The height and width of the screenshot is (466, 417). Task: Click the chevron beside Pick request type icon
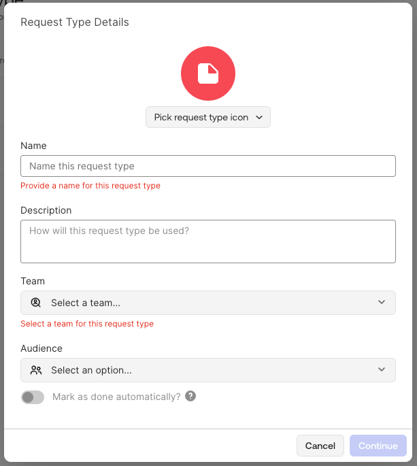click(x=259, y=117)
